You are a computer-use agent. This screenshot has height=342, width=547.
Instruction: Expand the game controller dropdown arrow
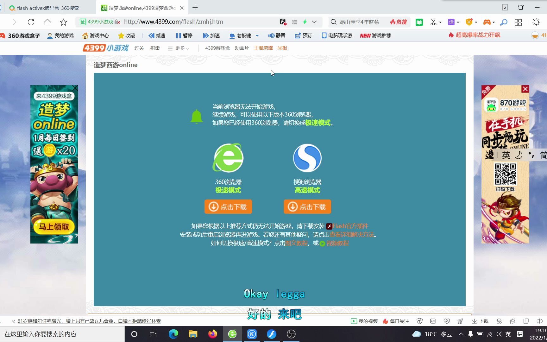point(494,22)
